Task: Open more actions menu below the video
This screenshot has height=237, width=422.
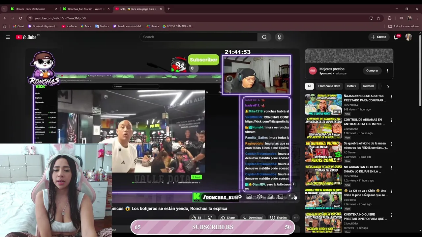Action: 296,218
